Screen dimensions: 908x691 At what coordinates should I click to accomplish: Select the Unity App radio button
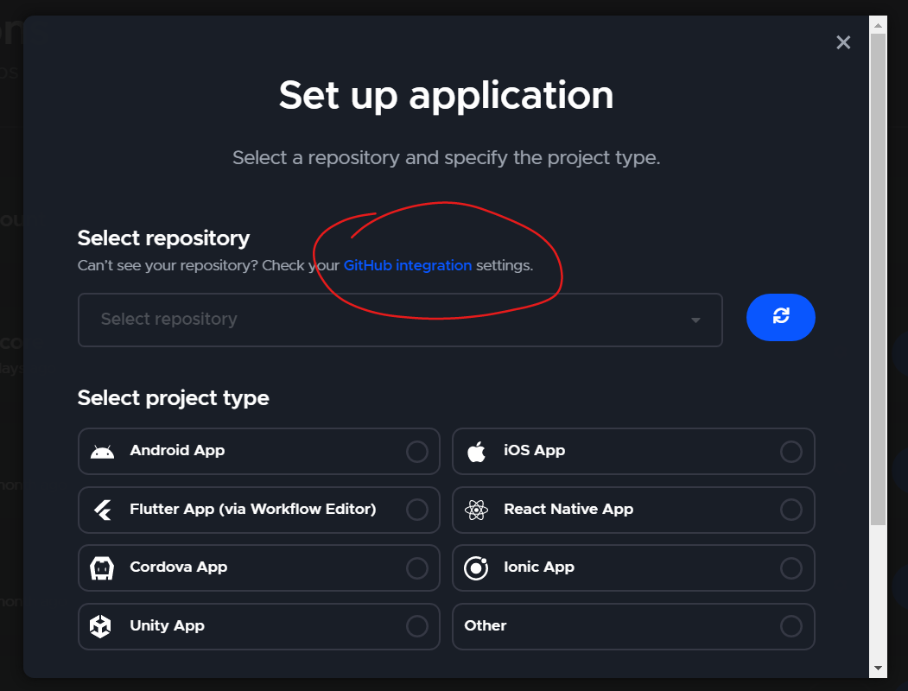[416, 625]
